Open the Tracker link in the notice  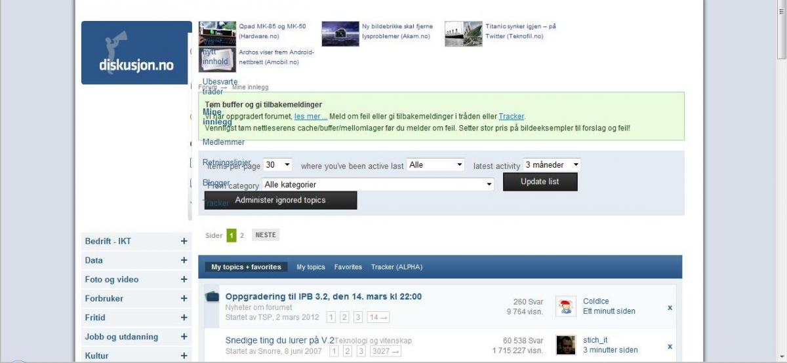pyautogui.click(x=511, y=116)
